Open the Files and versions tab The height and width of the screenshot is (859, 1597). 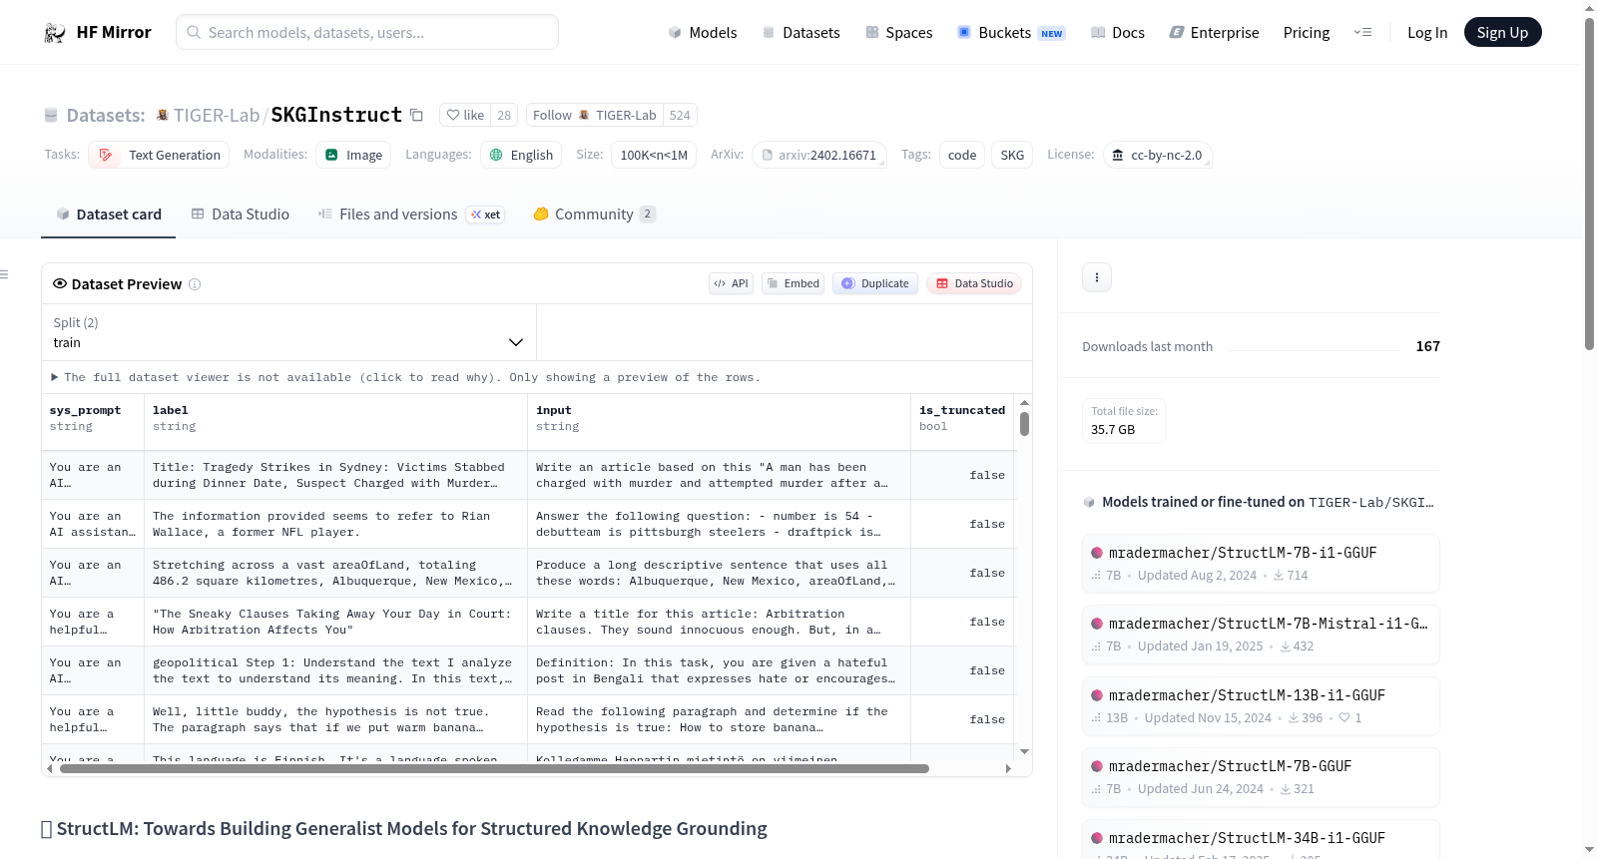point(411,215)
